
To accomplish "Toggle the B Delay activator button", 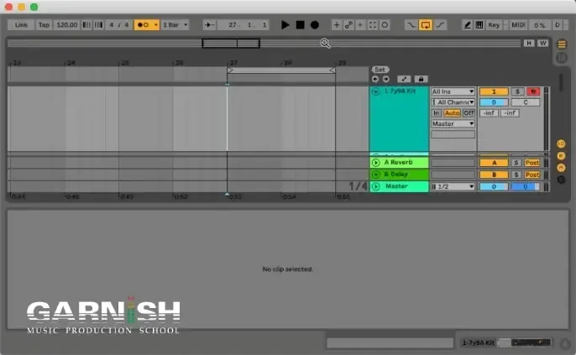I will click(x=494, y=175).
